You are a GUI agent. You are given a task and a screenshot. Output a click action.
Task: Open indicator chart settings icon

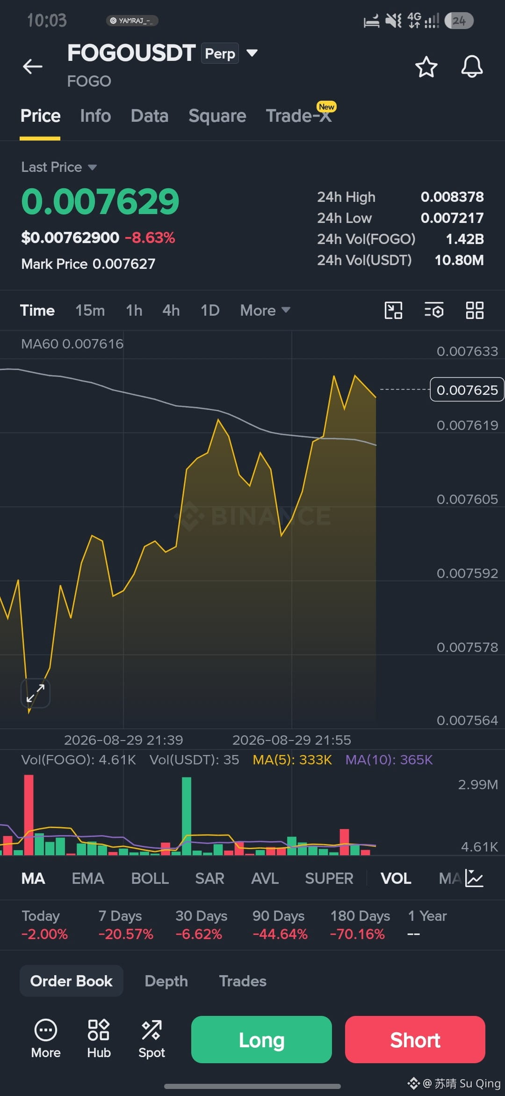[x=474, y=878]
